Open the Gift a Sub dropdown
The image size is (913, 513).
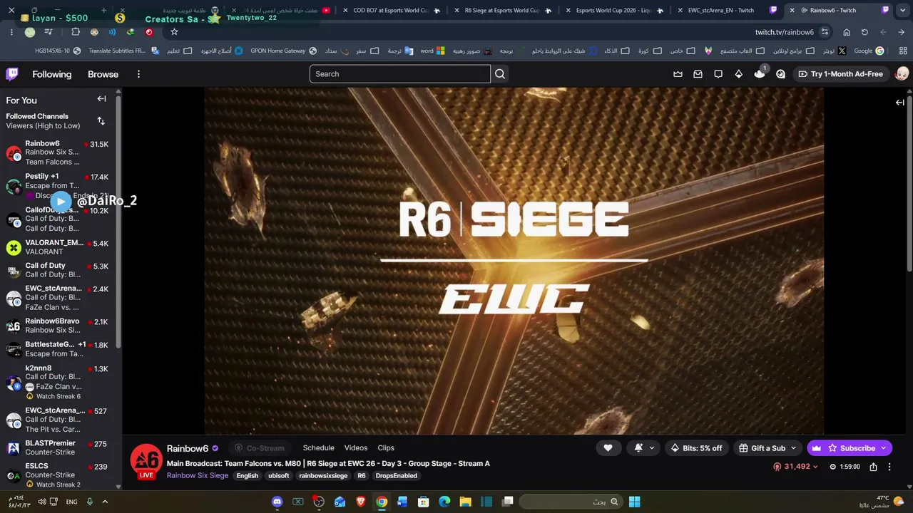(767, 448)
